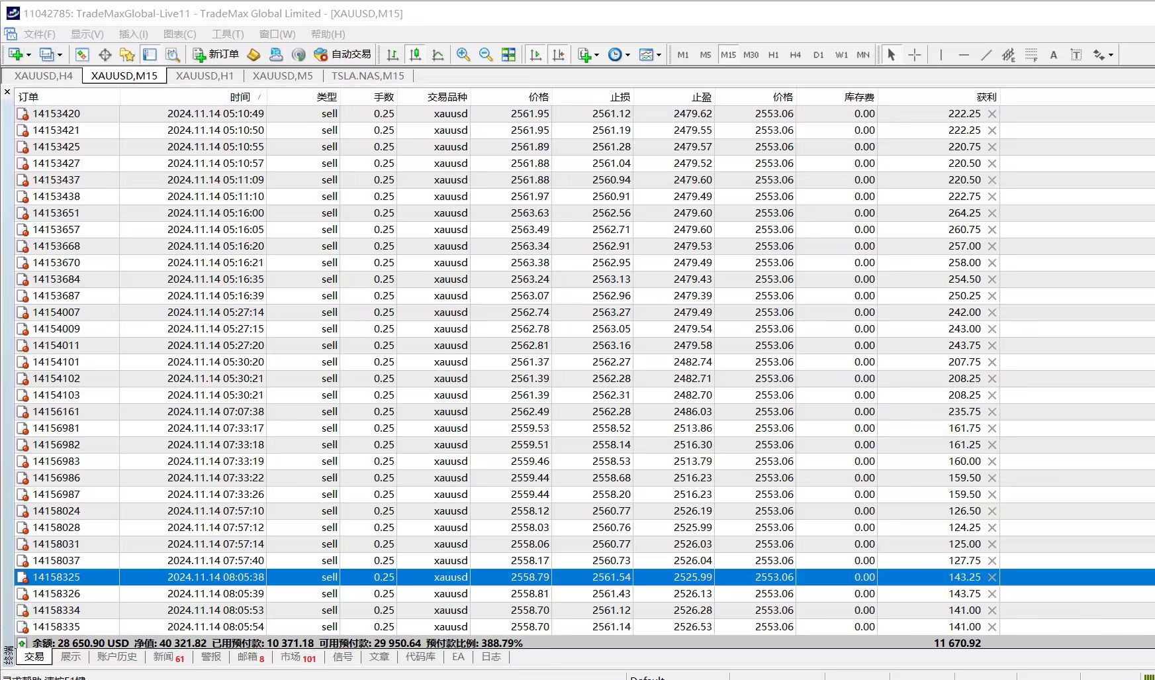Select the H4 timeframe button

click(796, 55)
